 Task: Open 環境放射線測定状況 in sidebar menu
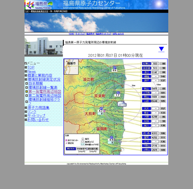(x=44, y=79)
